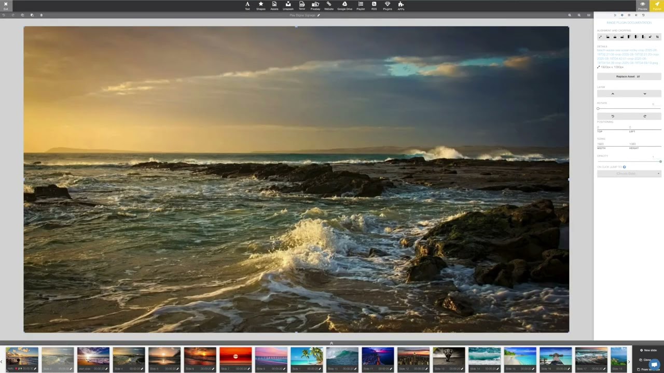Select the Slide 7 red sunset thumbnail
Viewport: 664px width, 373px height.
tap(236, 360)
